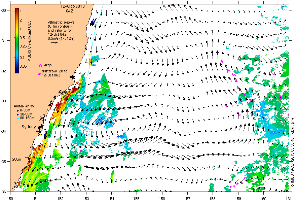Click the green 0.25 region of the colorbar
Screen dimensions: 296x202
click(17, 46)
